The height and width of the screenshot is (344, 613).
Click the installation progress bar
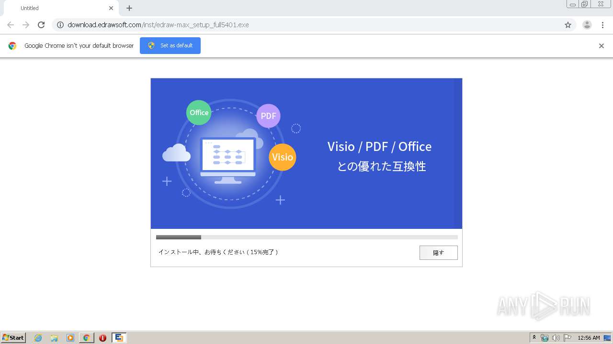click(306, 237)
